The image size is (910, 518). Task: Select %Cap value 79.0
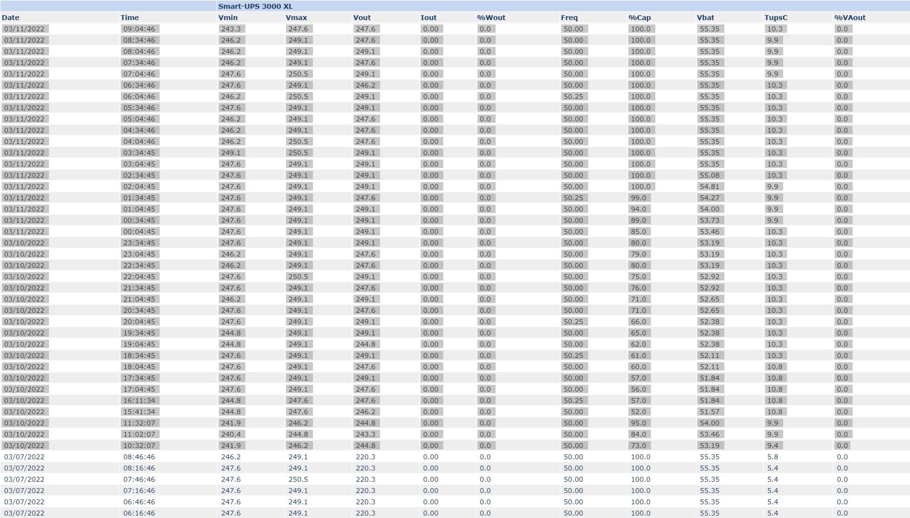pyautogui.click(x=639, y=254)
